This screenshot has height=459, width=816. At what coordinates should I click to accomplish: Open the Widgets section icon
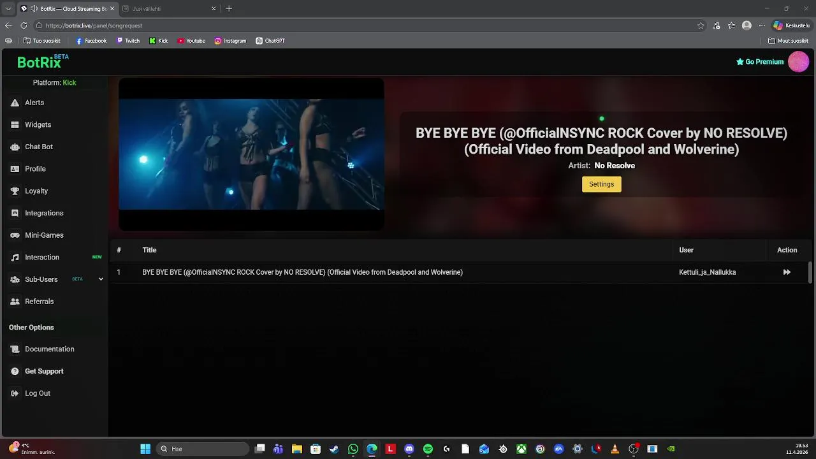coord(15,125)
